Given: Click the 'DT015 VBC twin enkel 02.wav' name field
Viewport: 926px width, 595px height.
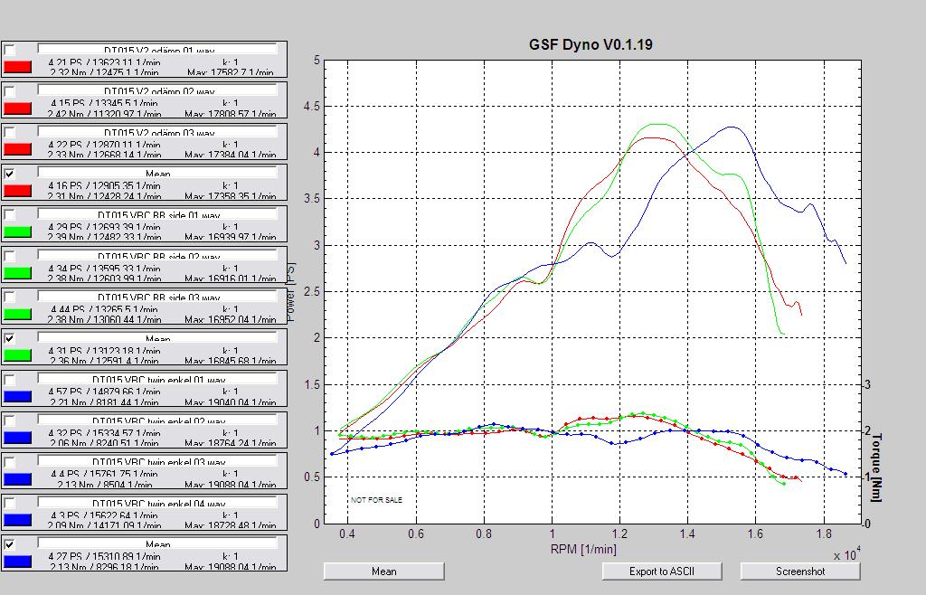Looking at the screenshot, I should [158, 420].
